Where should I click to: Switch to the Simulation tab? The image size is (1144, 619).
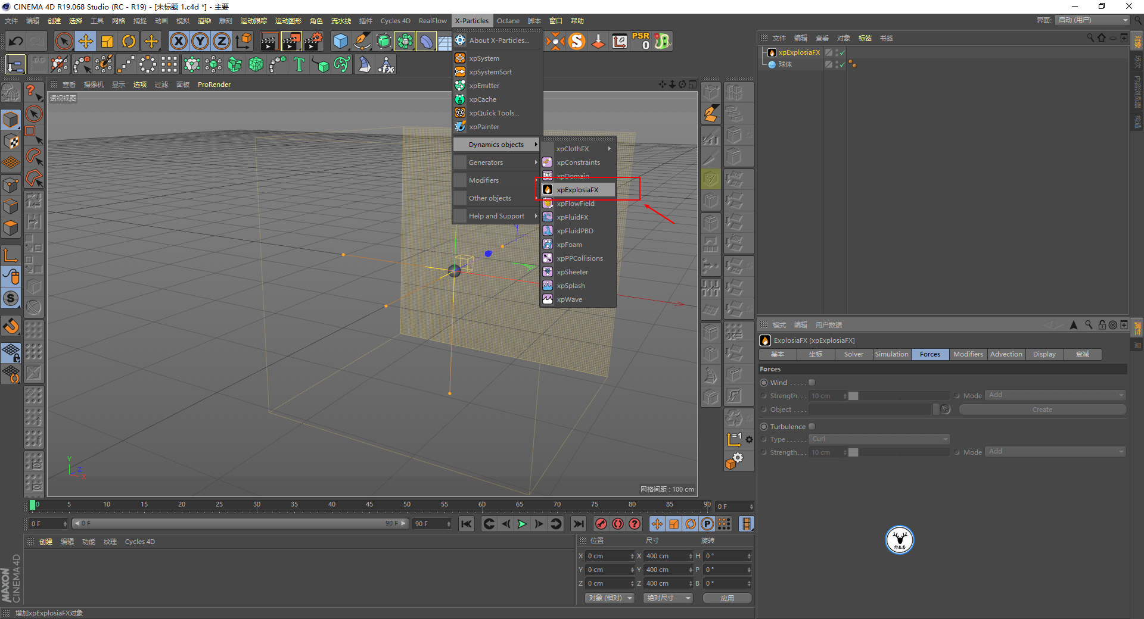(x=891, y=354)
